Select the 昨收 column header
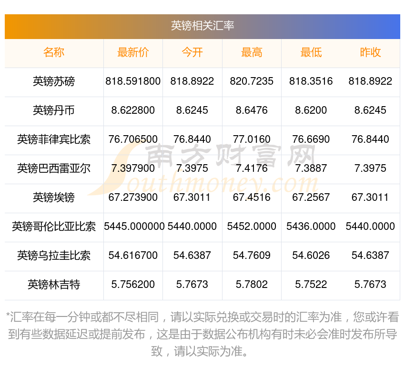Screen dimensions: 405x366 point(370,52)
